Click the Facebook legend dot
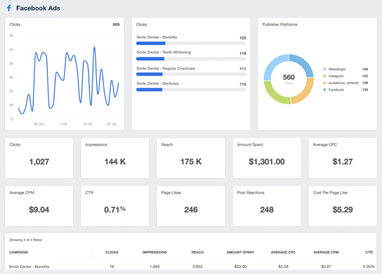The height and width of the screenshot is (274, 382). coord(324,90)
